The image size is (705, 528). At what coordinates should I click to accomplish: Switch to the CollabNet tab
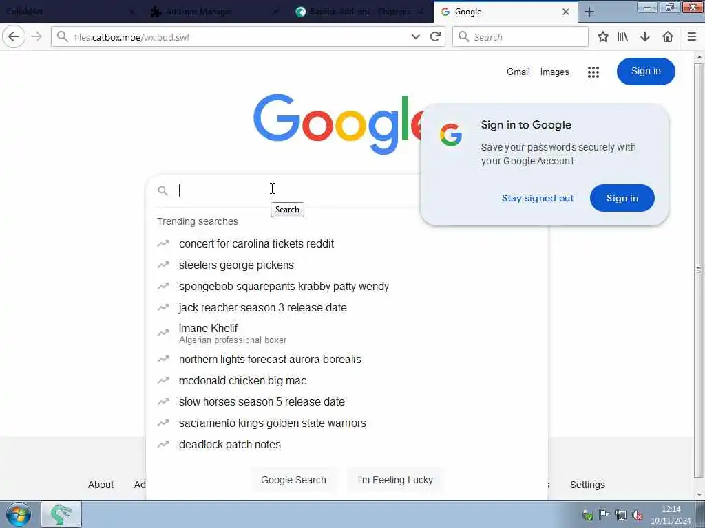[x=68, y=12]
